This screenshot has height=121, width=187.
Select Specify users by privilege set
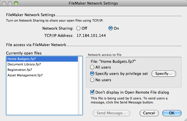(x=93, y=73)
